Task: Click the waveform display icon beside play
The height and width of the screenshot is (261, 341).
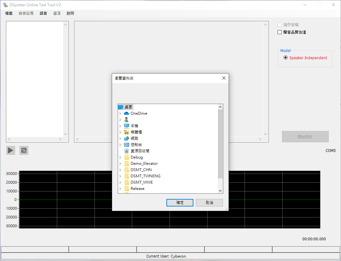Action: [24, 150]
